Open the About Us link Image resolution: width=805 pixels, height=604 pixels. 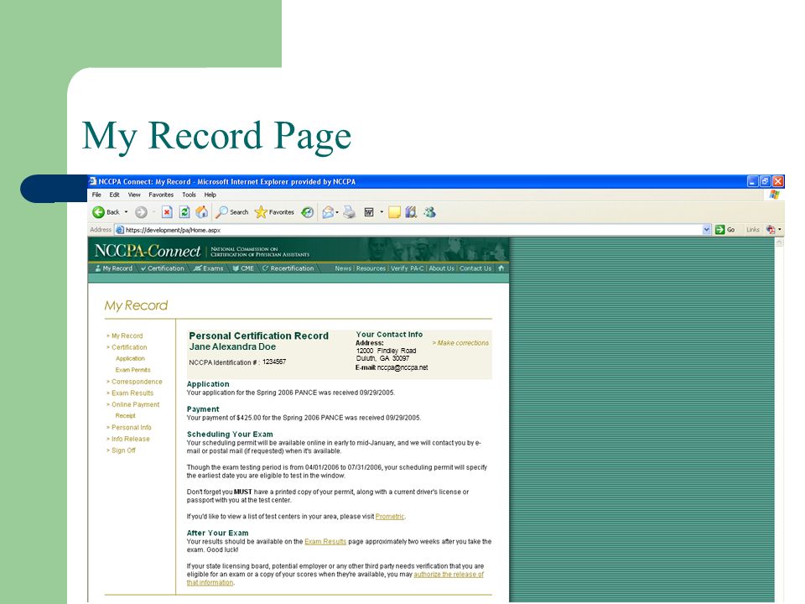click(442, 268)
